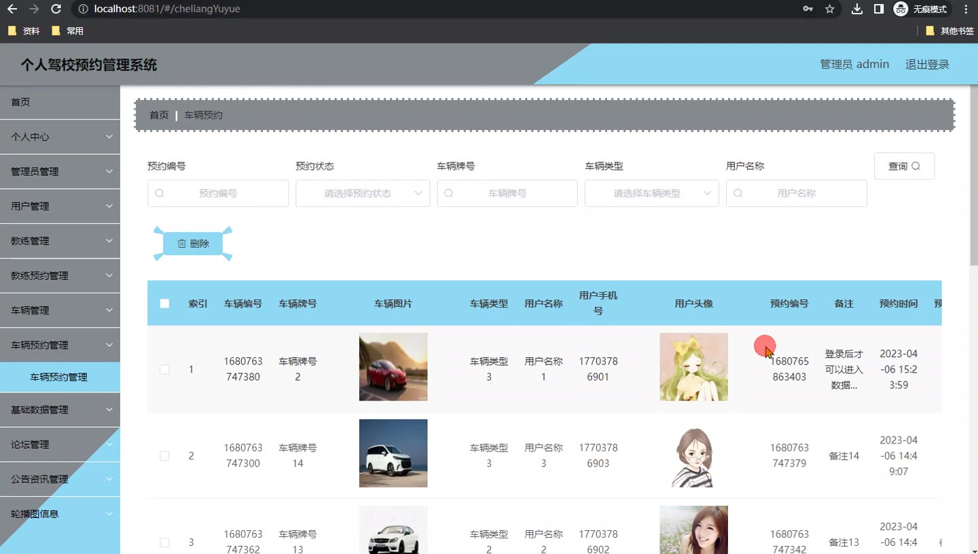Open the 预约状态 dropdown
This screenshot has height=554, width=978.
[363, 193]
